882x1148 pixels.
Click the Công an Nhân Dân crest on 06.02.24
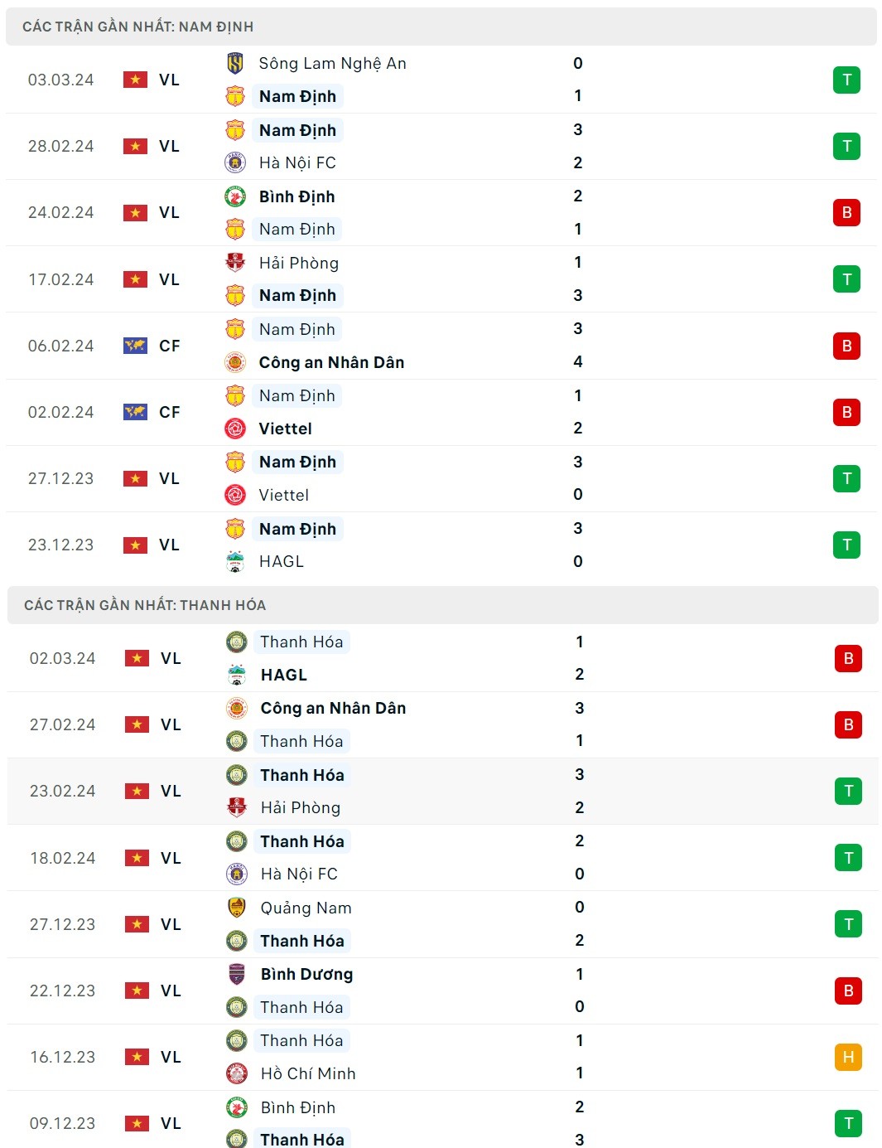(x=235, y=362)
